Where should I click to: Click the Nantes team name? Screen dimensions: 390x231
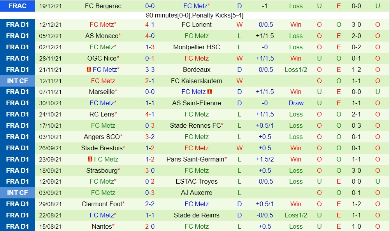(x=102, y=226)
